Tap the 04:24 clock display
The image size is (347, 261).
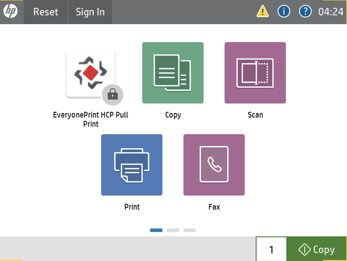pos(331,12)
